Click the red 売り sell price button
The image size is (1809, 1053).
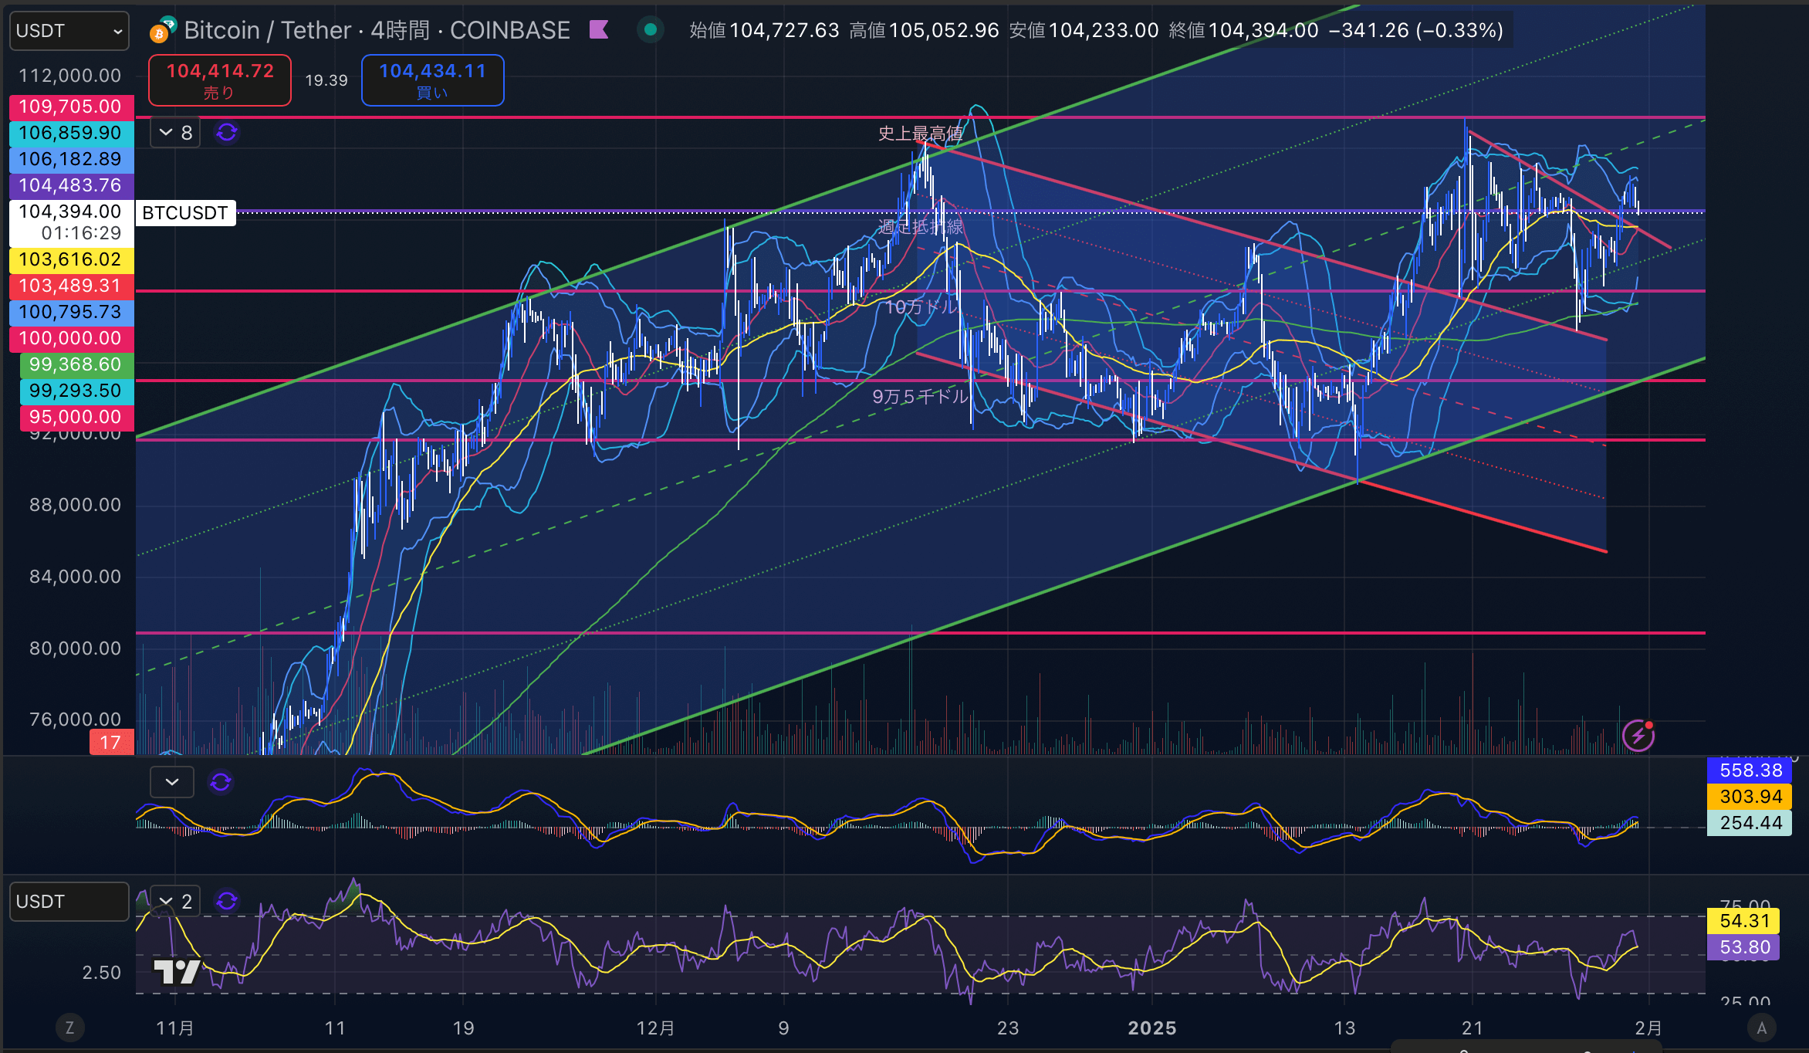coord(220,80)
